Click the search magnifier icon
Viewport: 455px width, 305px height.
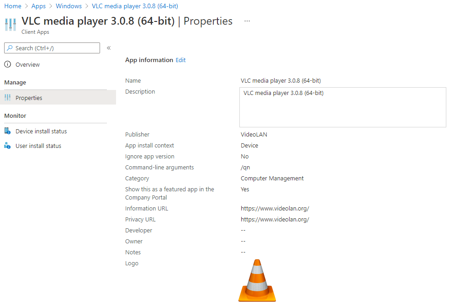10,48
